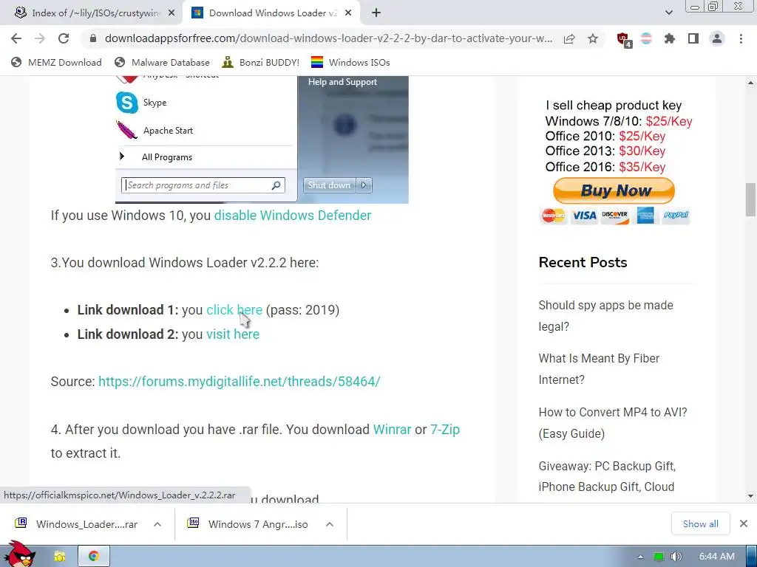Viewport: 757px width, 567px height.
Task: Open the 'visit here' download link
Action: [x=233, y=334]
